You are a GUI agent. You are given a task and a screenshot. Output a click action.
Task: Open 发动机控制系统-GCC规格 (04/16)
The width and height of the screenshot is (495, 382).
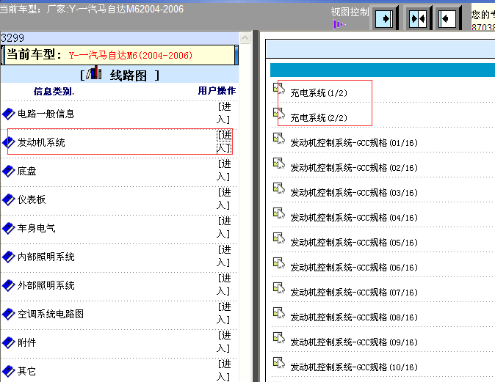click(354, 218)
